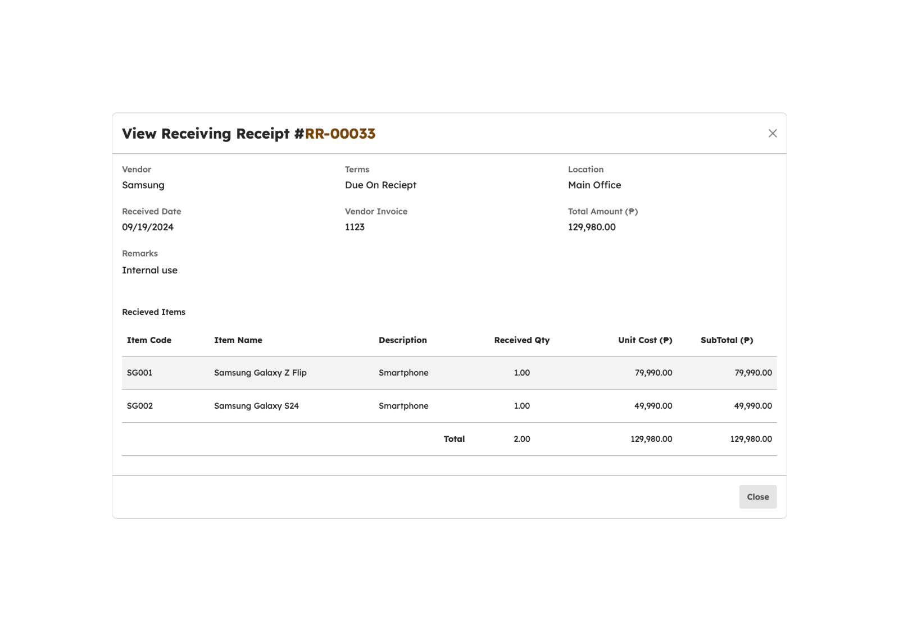
Task: Click the Received Date field label
Action: [151, 212]
